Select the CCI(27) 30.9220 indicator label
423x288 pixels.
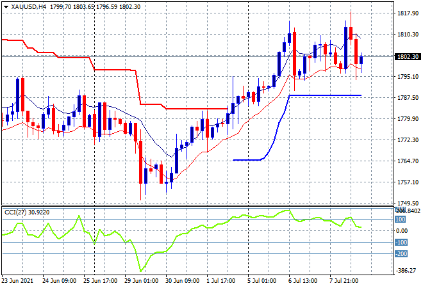point(27,212)
